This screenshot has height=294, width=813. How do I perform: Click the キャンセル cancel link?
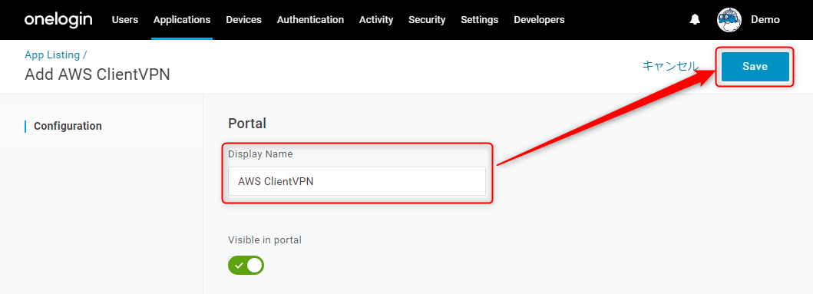(x=670, y=66)
